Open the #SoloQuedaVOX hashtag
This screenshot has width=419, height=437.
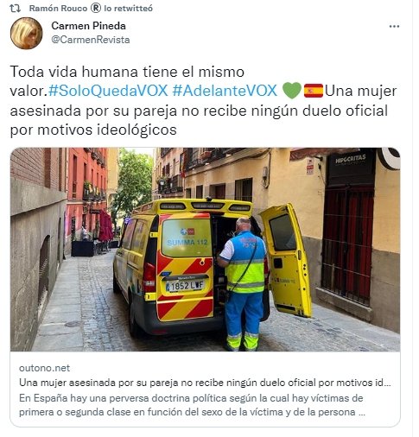(108, 91)
